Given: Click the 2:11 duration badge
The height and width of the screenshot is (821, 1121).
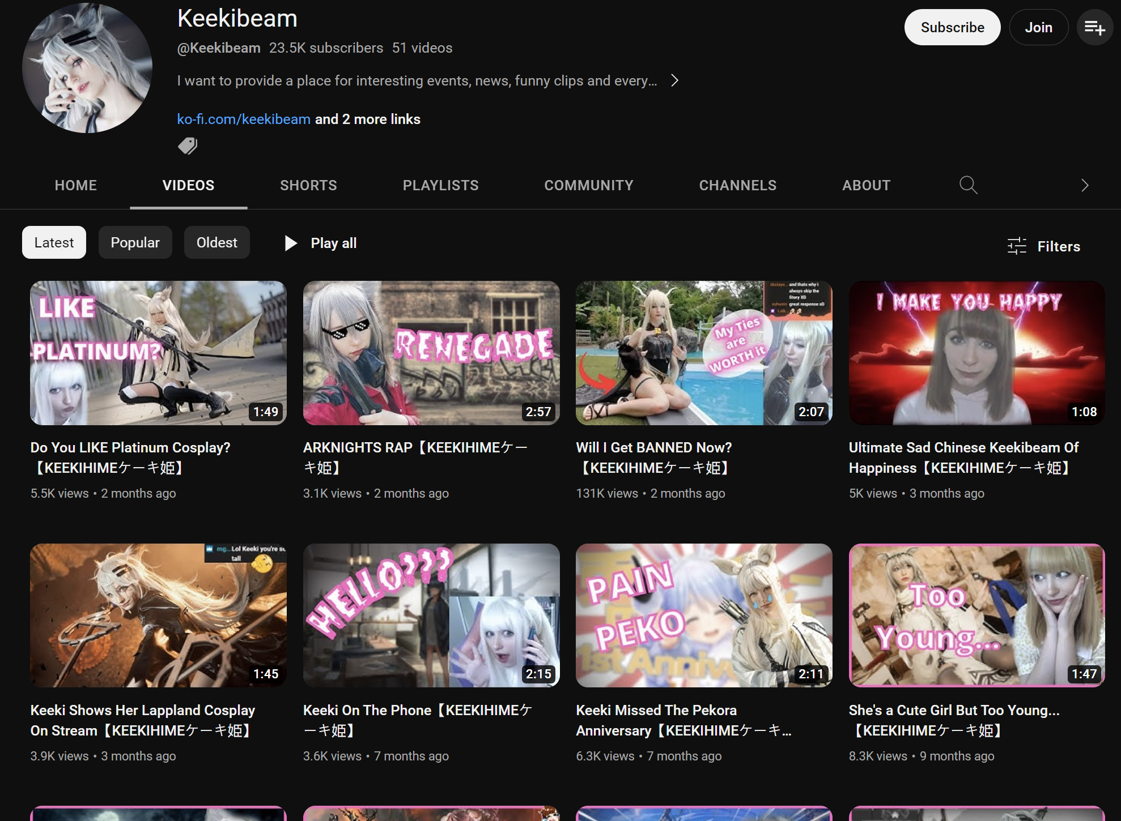Looking at the screenshot, I should (x=811, y=674).
